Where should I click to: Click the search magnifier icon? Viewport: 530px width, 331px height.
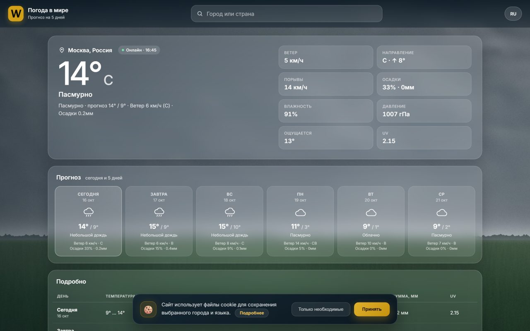click(x=200, y=14)
